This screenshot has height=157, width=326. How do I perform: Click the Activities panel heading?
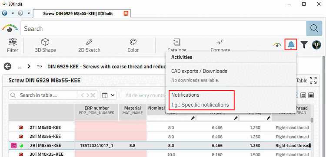[182, 57]
